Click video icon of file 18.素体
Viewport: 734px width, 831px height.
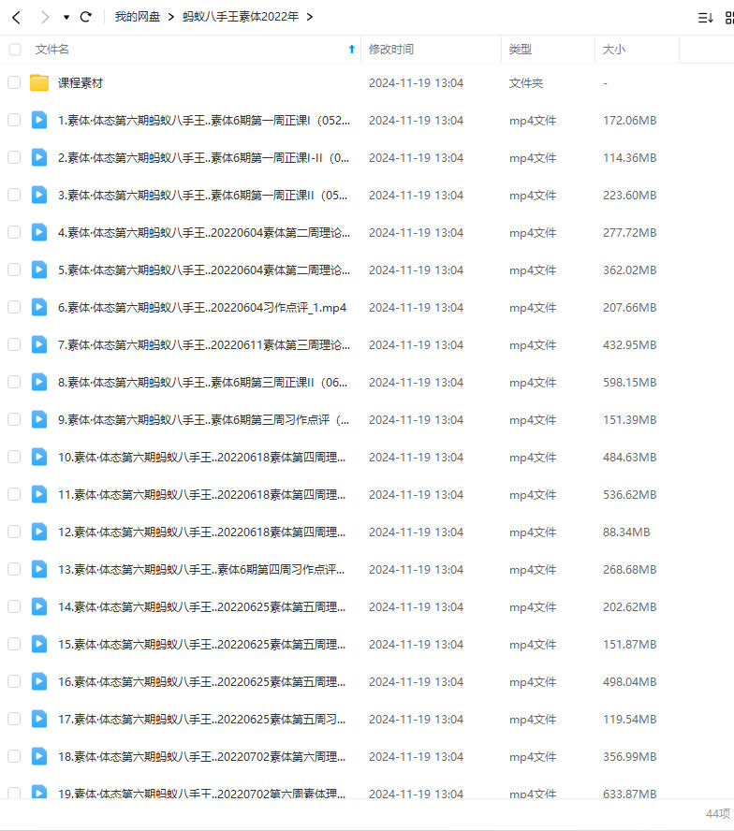(x=39, y=756)
